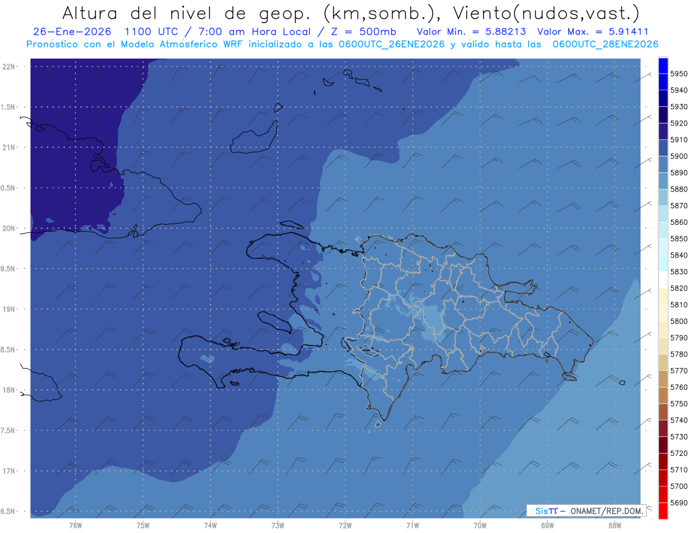The height and width of the screenshot is (533, 690).
Task: Select the 5830 legend value
Action: pyautogui.click(x=678, y=272)
